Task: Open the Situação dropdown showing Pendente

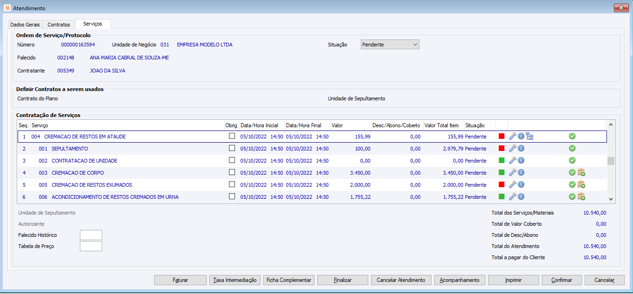Action: coord(390,45)
